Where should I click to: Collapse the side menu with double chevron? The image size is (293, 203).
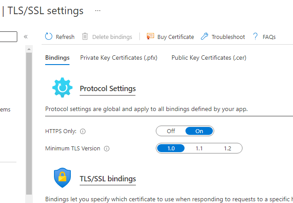pyautogui.click(x=26, y=37)
